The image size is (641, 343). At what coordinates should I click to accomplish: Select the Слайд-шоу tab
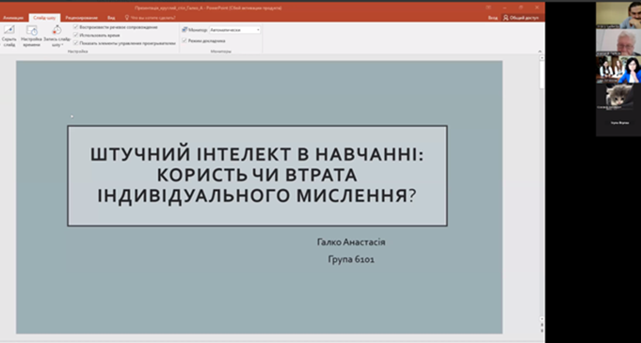tap(44, 18)
